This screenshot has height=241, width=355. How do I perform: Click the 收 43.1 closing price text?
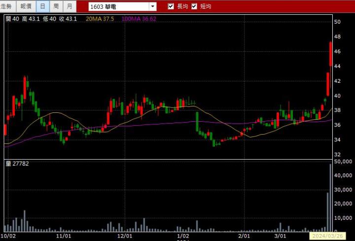[x=68, y=19]
